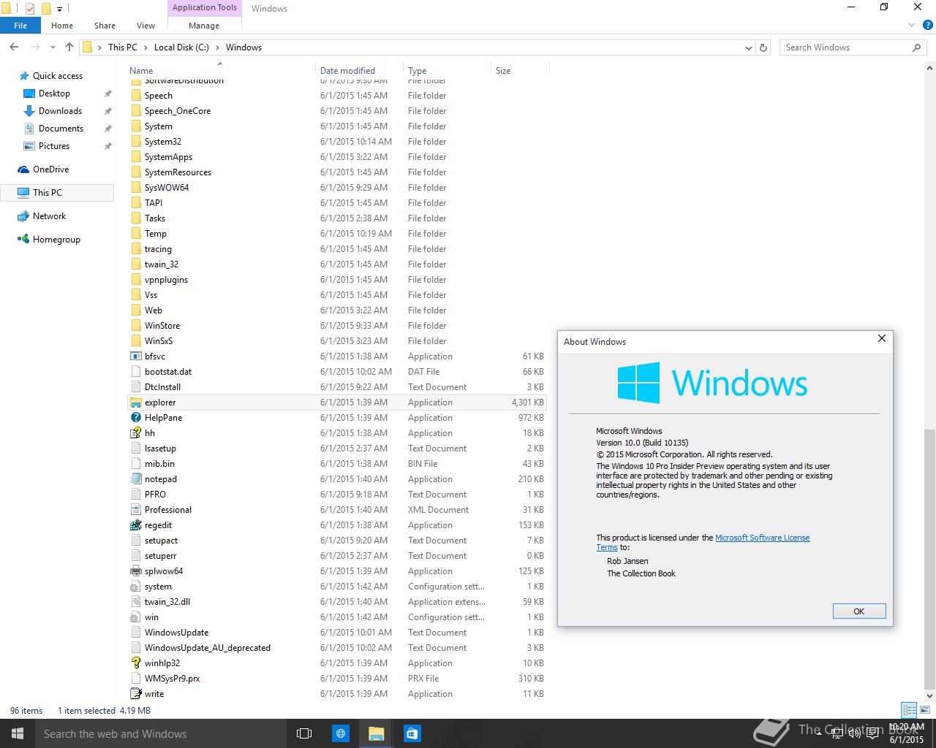Image resolution: width=936 pixels, height=748 pixels.
Task: Open Pictures in the navigation pane
Action: pos(54,146)
